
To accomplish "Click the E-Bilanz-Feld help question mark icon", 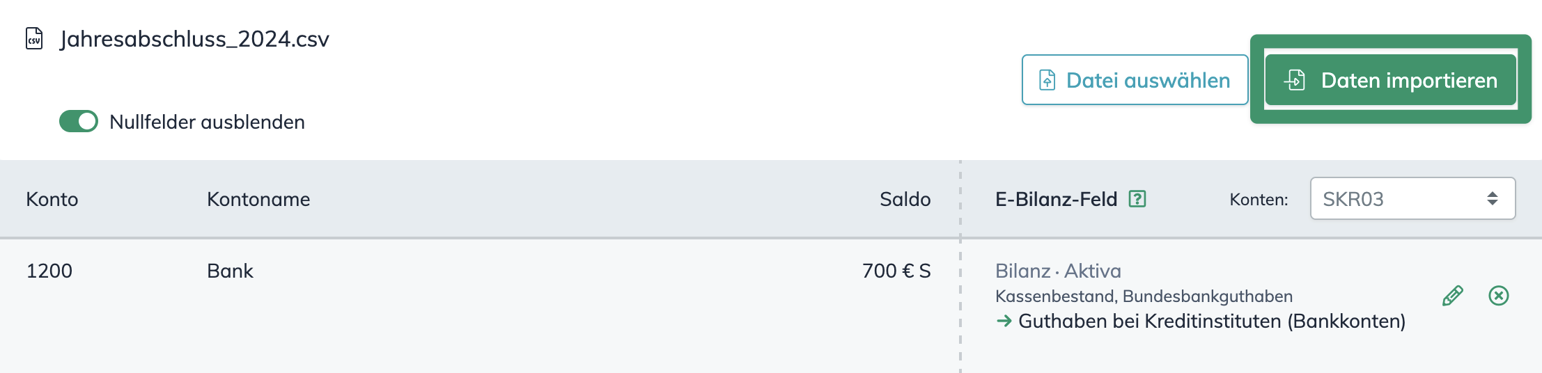I will [x=1137, y=199].
